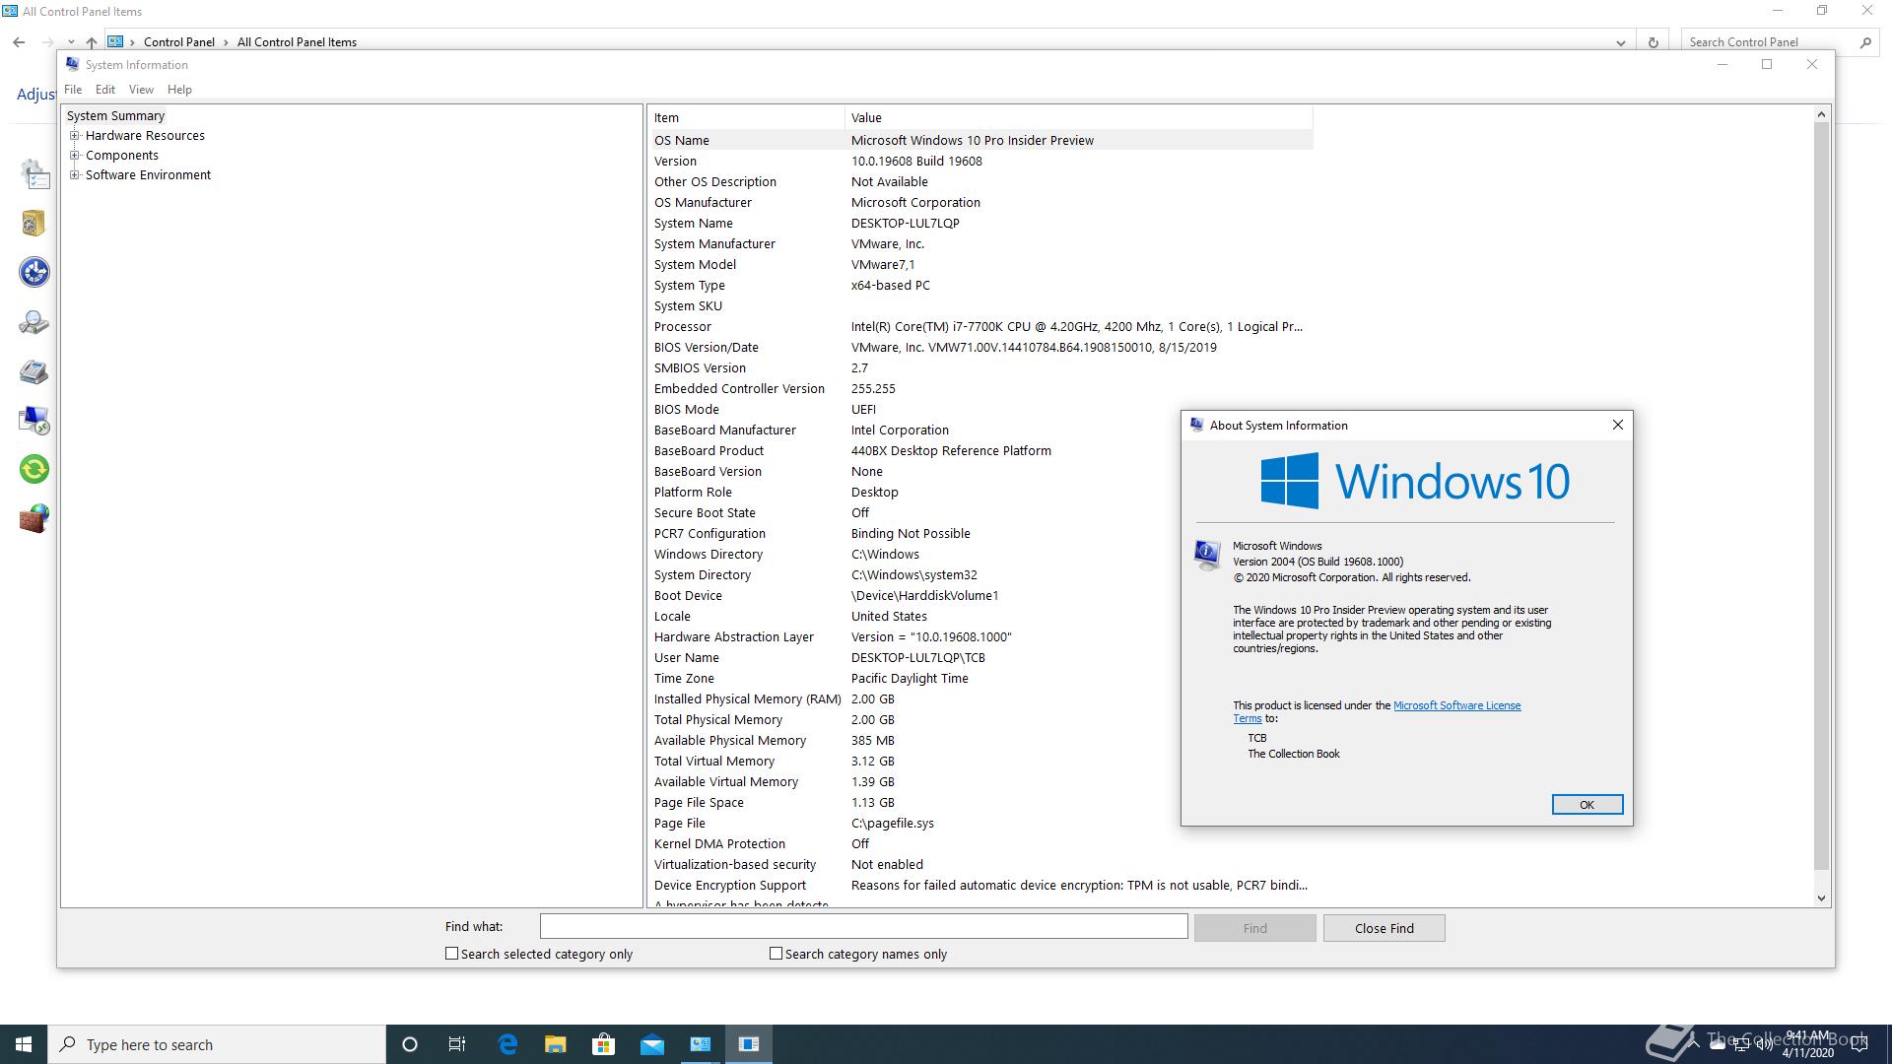Open File Explorer from the taskbar
The image size is (1892, 1064).
(x=556, y=1044)
